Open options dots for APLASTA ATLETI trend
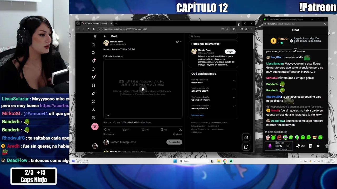Screen dimensions: 337x189 pyautogui.click(x=234, y=89)
